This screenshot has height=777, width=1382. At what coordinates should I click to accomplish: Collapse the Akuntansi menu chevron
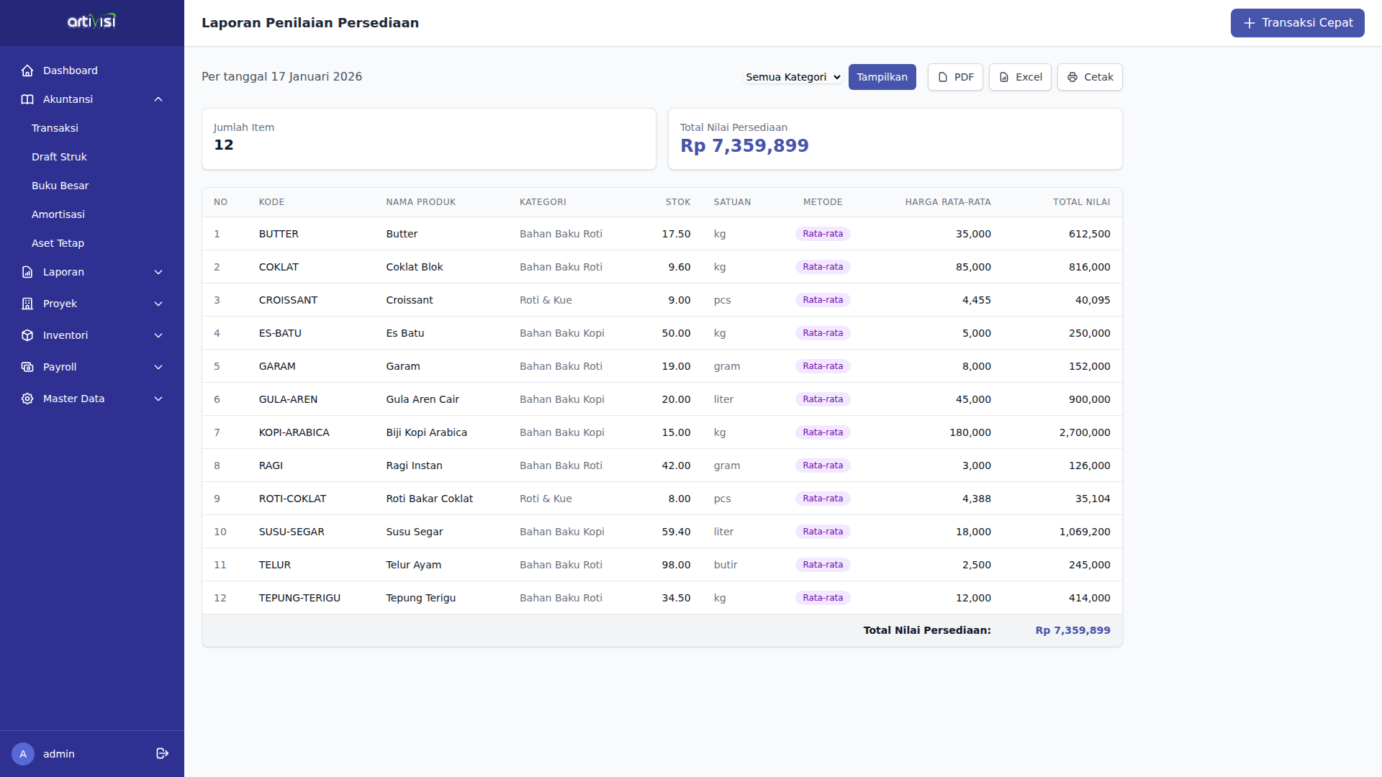(158, 99)
